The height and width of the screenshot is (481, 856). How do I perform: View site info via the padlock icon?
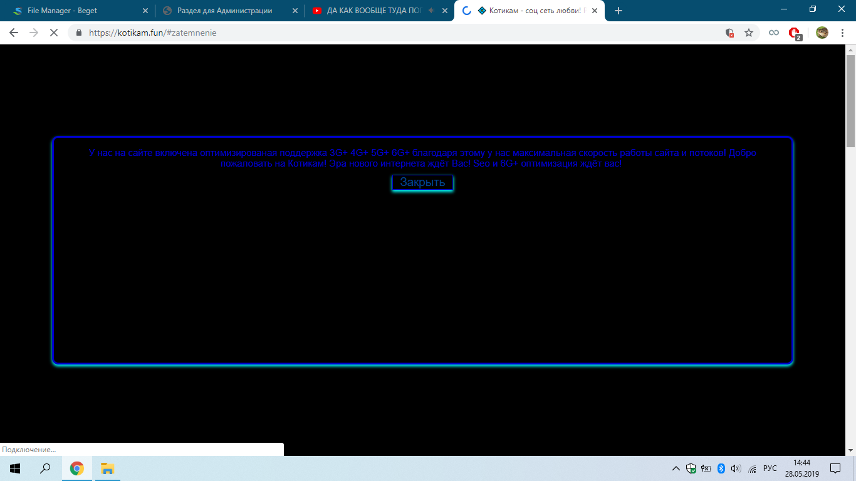click(x=79, y=33)
